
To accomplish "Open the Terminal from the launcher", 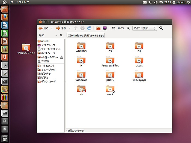I will pyautogui.click(x=5, y=81).
